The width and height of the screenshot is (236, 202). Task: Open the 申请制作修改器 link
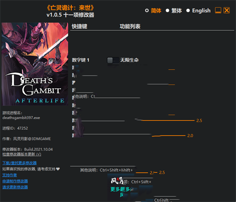(x=15, y=181)
